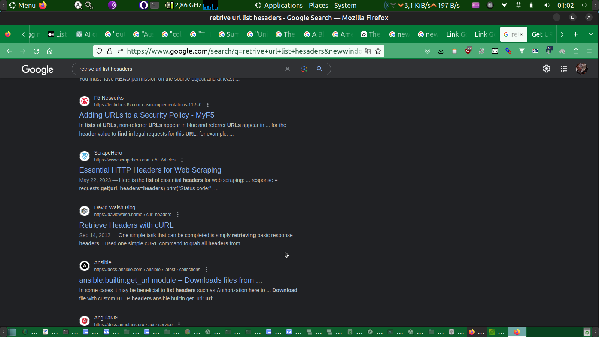
Task: Click the translate page icon in the address bar
Action: [x=368, y=51]
